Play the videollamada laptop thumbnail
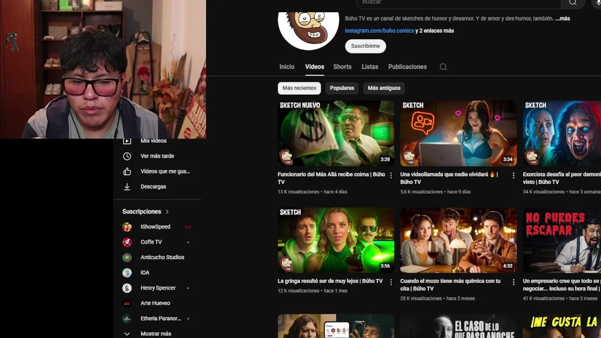The height and width of the screenshot is (338, 601). pos(458,133)
